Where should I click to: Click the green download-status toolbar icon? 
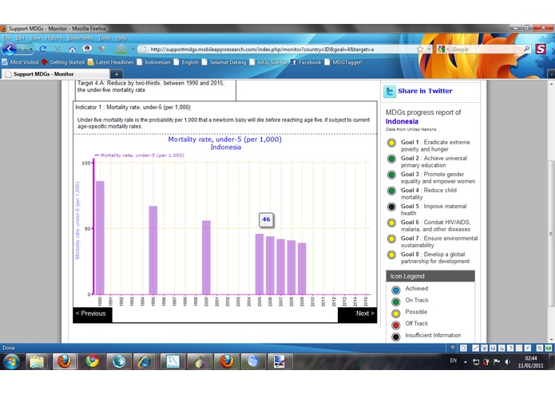click(121, 49)
